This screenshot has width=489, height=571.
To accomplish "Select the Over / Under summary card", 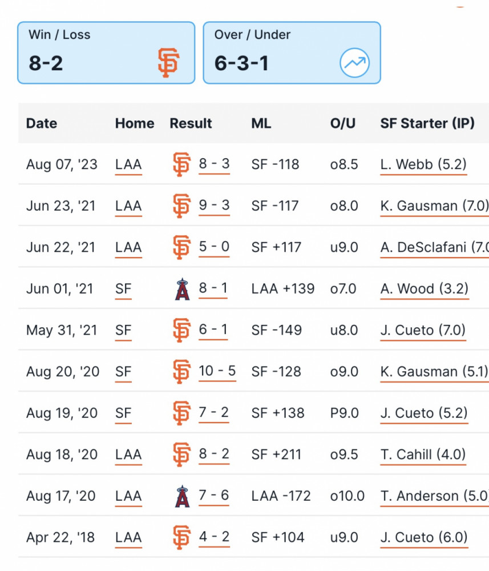I will click(x=292, y=53).
